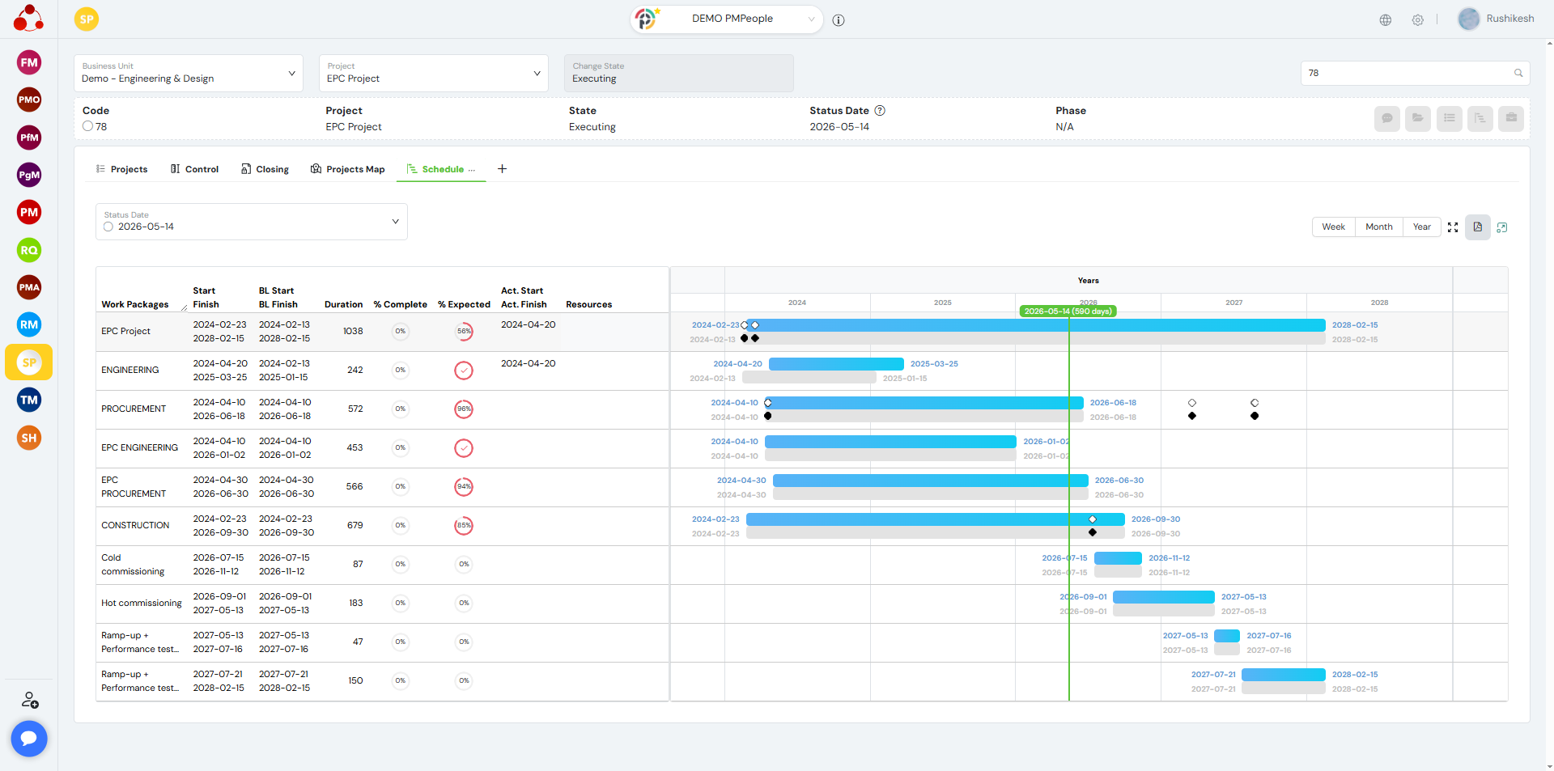1554x771 pixels.
Task: Open the TM sidebar module
Action: [x=29, y=400]
